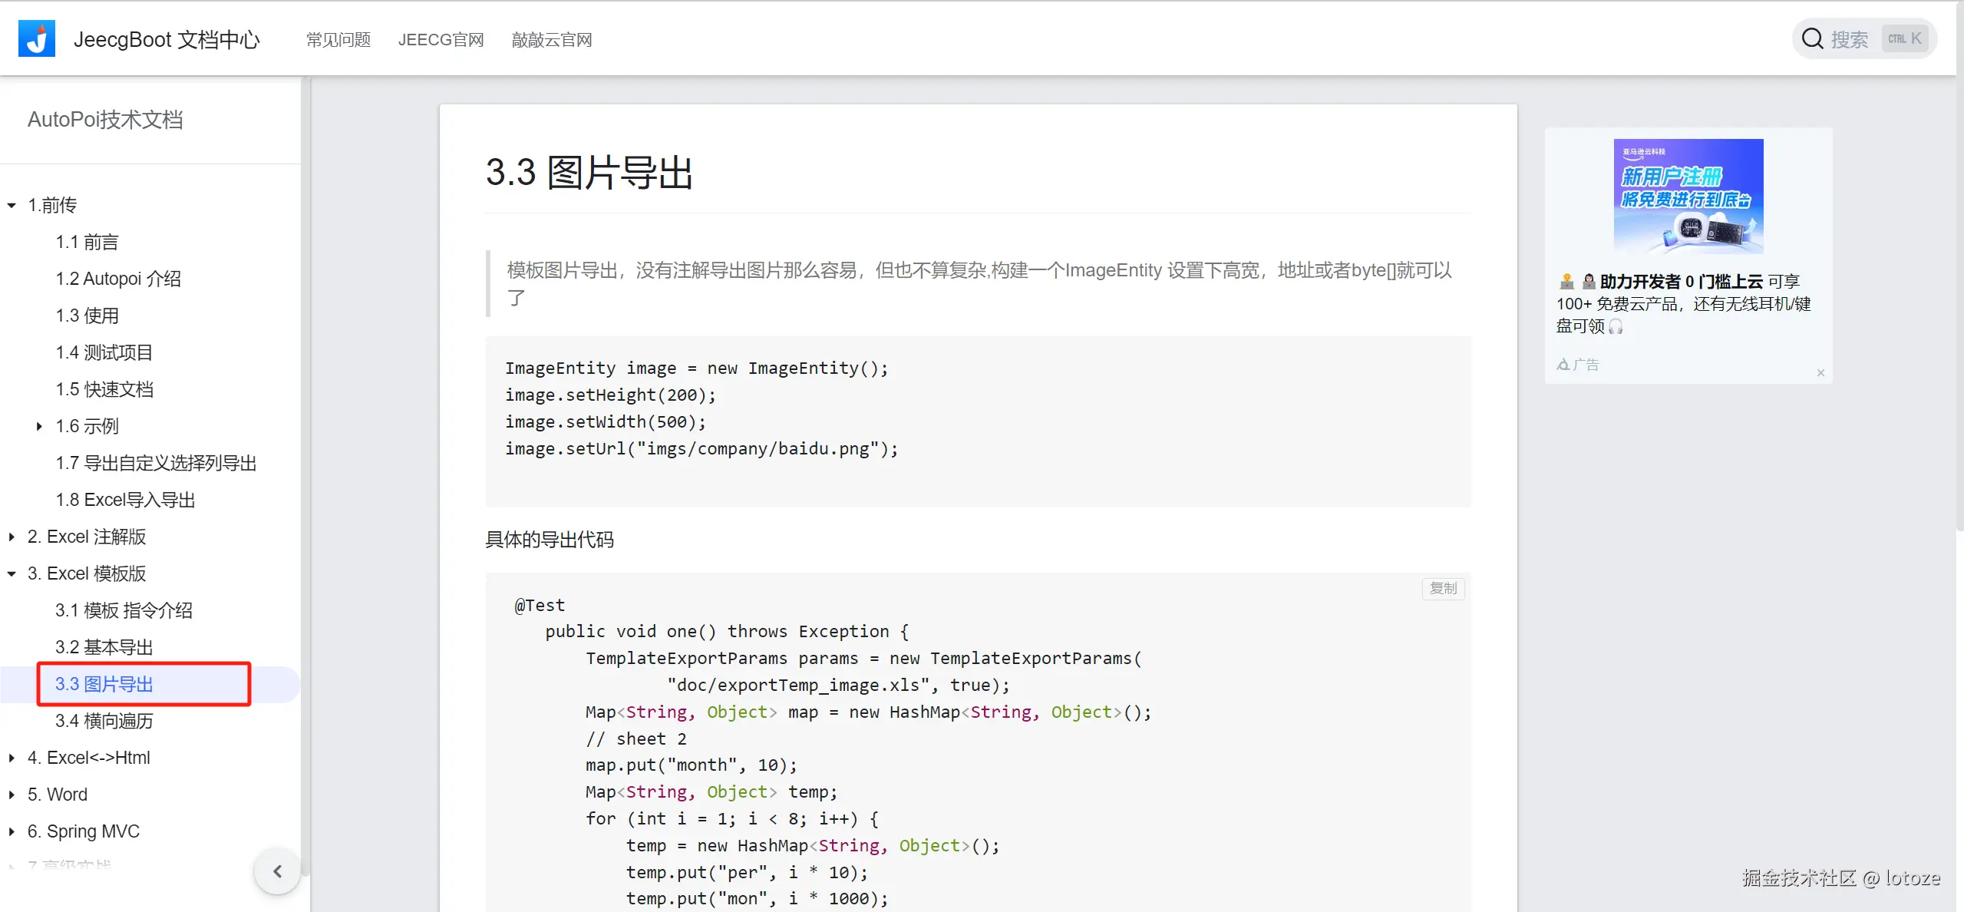Collapse the 1.前传 section arrow

[x=12, y=205]
